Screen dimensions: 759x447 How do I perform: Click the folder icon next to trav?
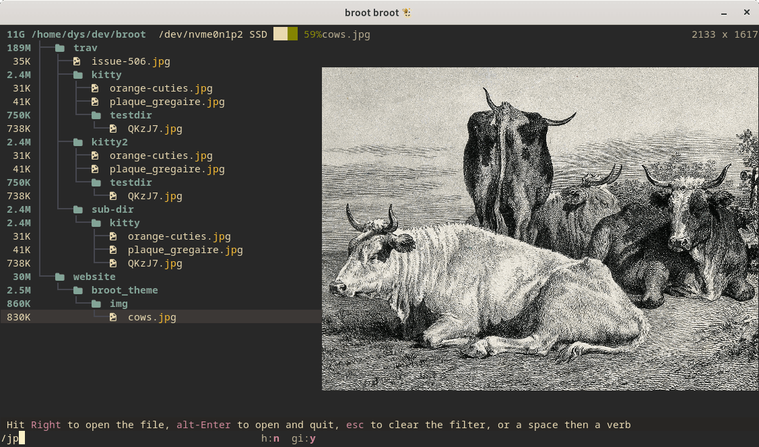point(59,48)
